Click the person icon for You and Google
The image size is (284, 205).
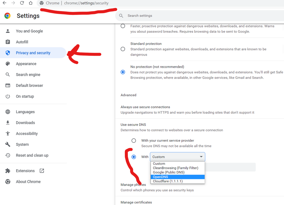point(7,31)
